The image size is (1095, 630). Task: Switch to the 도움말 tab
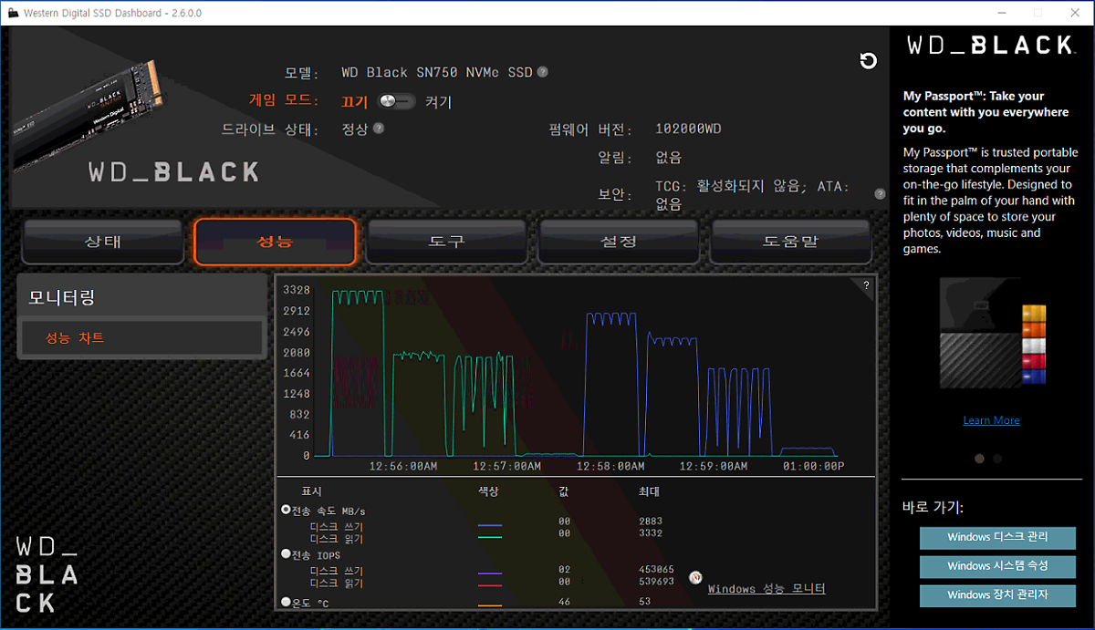coord(791,242)
